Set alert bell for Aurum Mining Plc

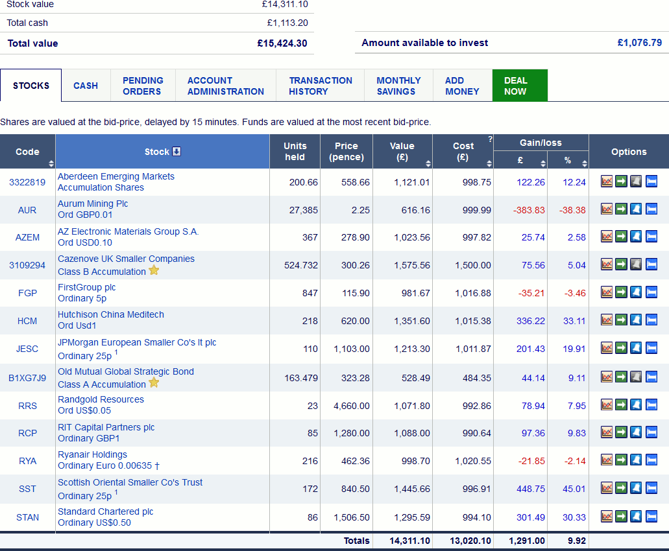click(x=636, y=209)
